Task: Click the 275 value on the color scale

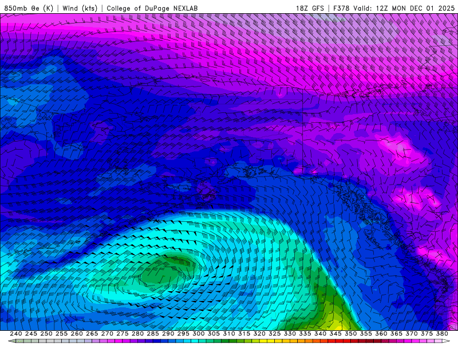Action: 123,334
